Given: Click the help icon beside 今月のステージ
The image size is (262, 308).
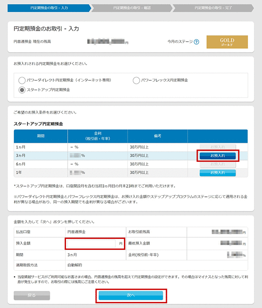Looking at the screenshot, I should point(196,42).
